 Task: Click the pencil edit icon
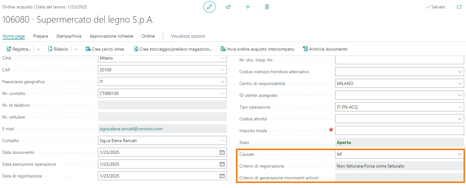(x=209, y=7)
